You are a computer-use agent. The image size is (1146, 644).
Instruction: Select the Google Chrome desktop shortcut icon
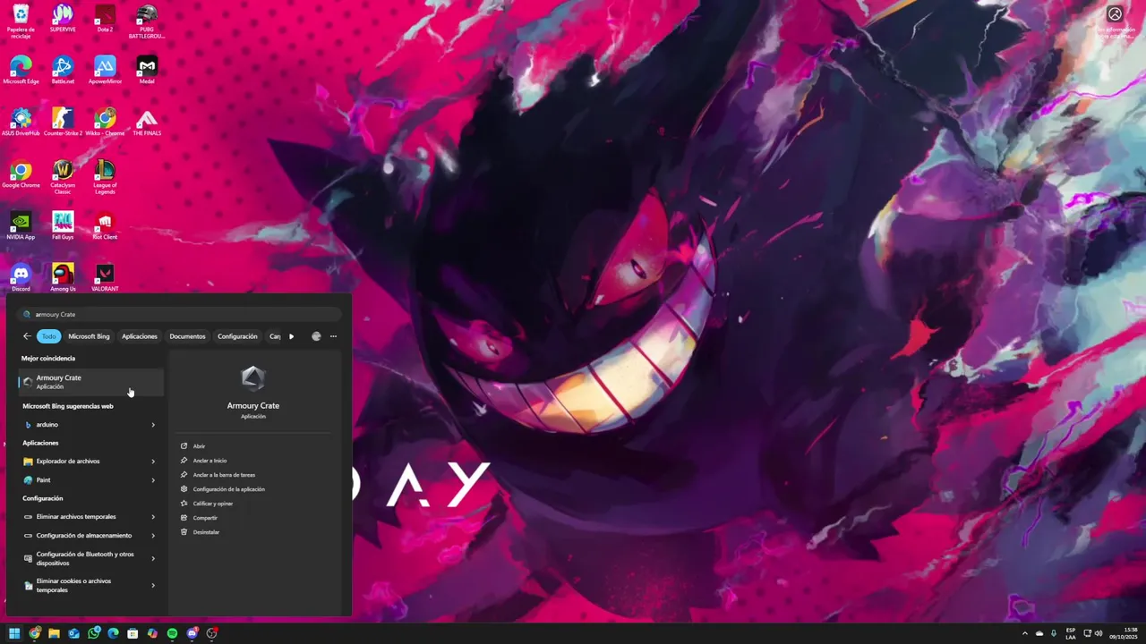point(21,174)
